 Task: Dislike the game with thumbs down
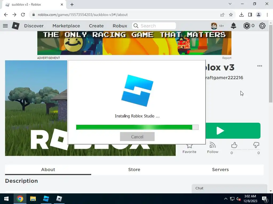pos(256,145)
